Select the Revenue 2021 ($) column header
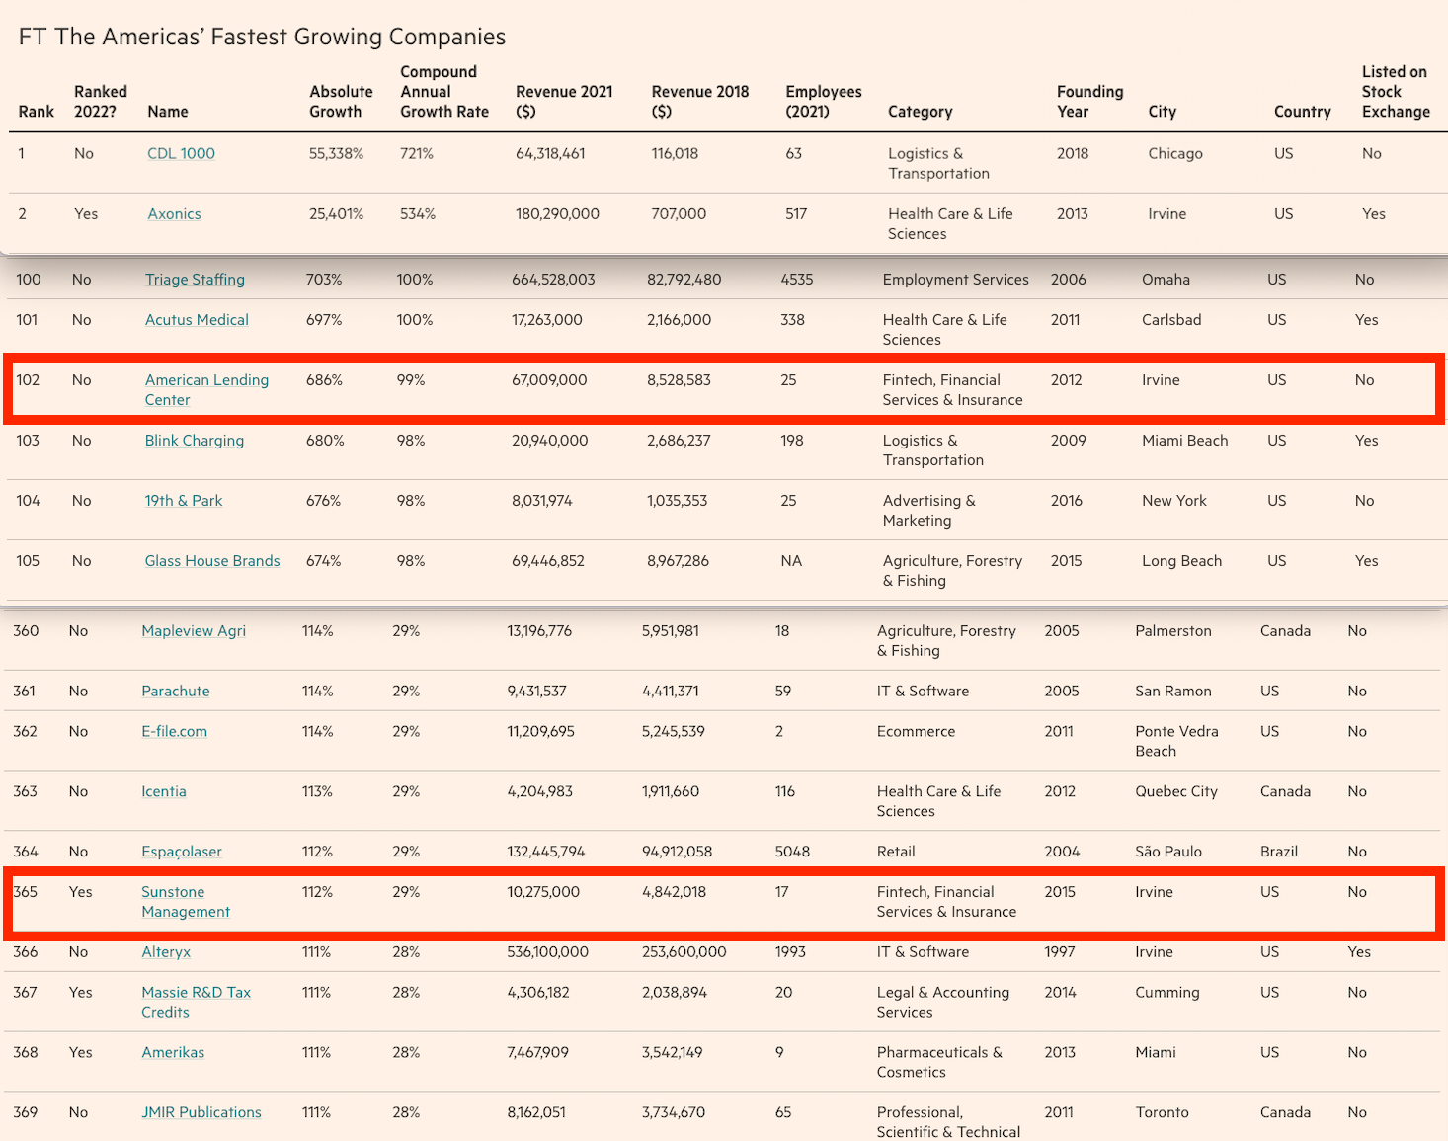 (564, 102)
